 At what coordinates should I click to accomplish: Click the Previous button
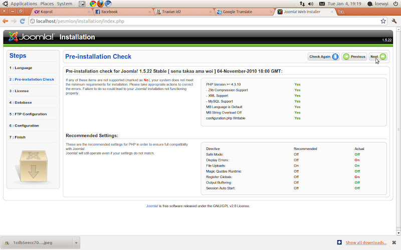[354, 56]
